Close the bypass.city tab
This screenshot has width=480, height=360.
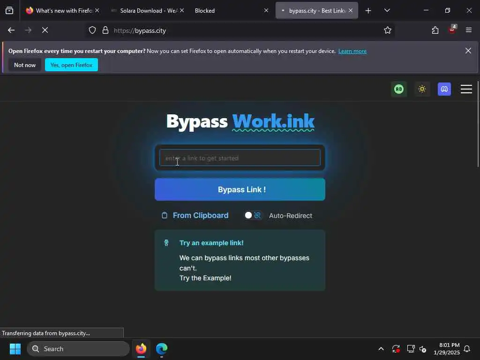[351, 10]
